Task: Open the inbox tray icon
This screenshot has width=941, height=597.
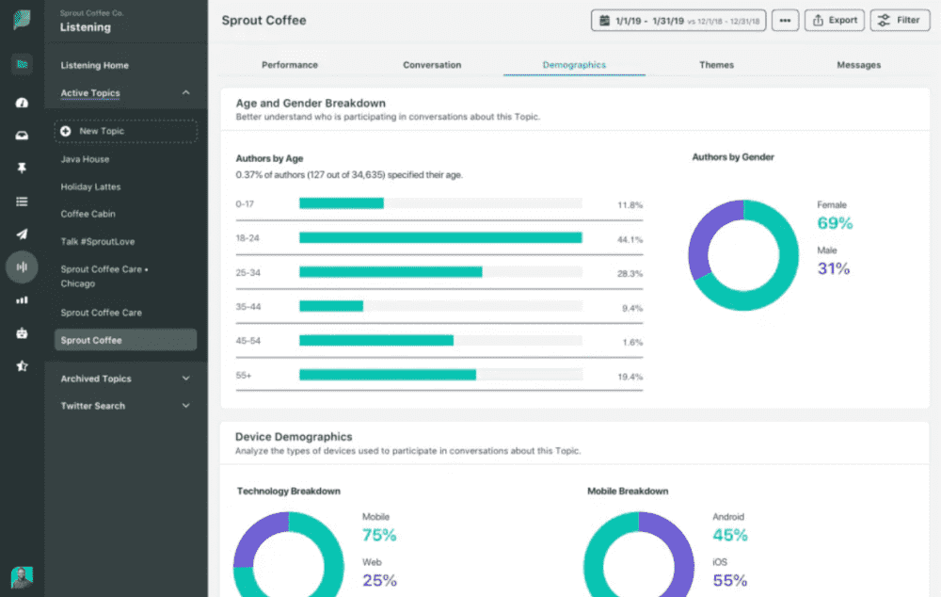Action: tap(22, 136)
